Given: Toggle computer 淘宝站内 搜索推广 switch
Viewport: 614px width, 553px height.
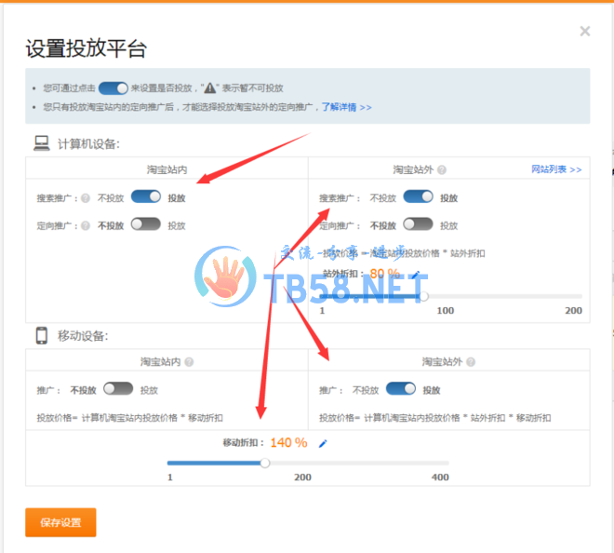Looking at the screenshot, I should tap(145, 196).
